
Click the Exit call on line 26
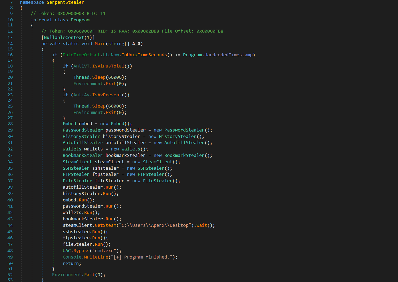(111, 113)
